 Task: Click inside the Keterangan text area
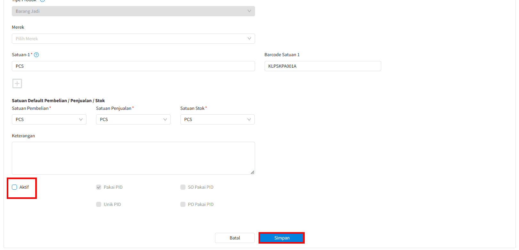[133, 158]
